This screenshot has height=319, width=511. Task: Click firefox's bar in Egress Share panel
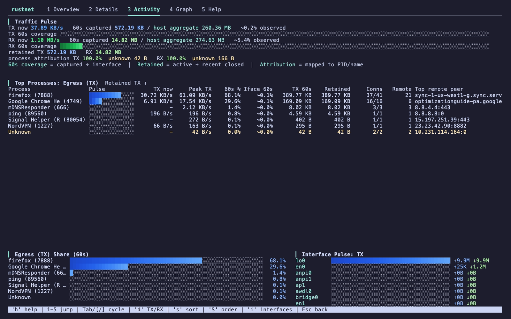(x=166, y=261)
